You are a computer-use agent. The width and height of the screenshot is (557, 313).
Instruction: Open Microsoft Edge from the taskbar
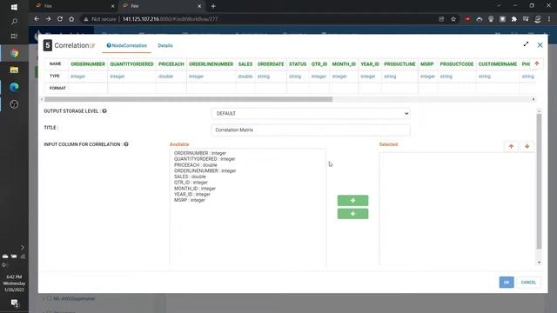[x=14, y=87]
